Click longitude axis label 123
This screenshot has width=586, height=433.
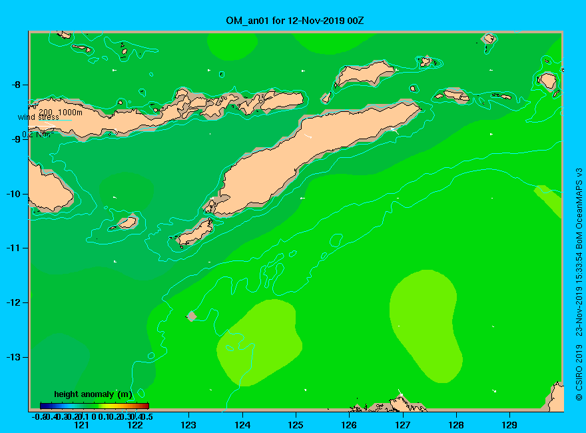188,425
